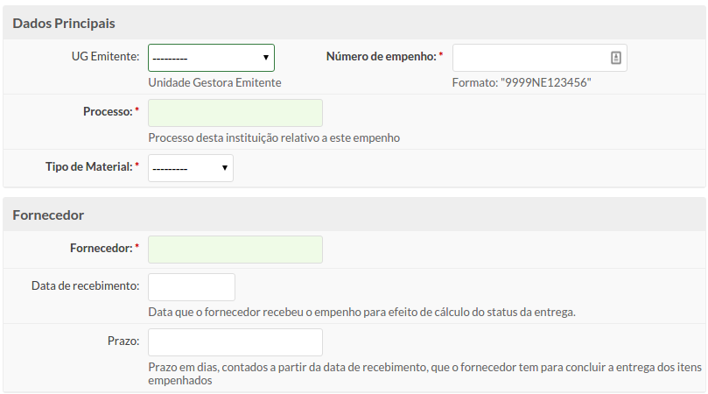The height and width of the screenshot is (394, 708).
Task: Click the Dados Principais section header
Action: [x=64, y=24]
